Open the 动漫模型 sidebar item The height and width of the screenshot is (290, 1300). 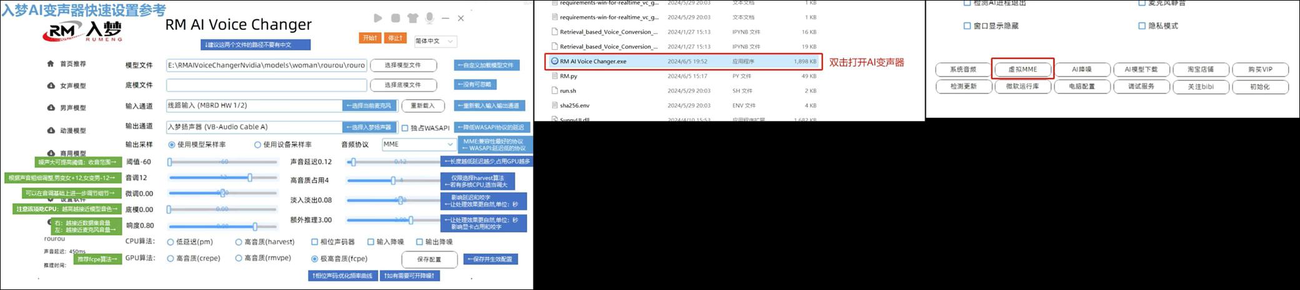point(66,130)
